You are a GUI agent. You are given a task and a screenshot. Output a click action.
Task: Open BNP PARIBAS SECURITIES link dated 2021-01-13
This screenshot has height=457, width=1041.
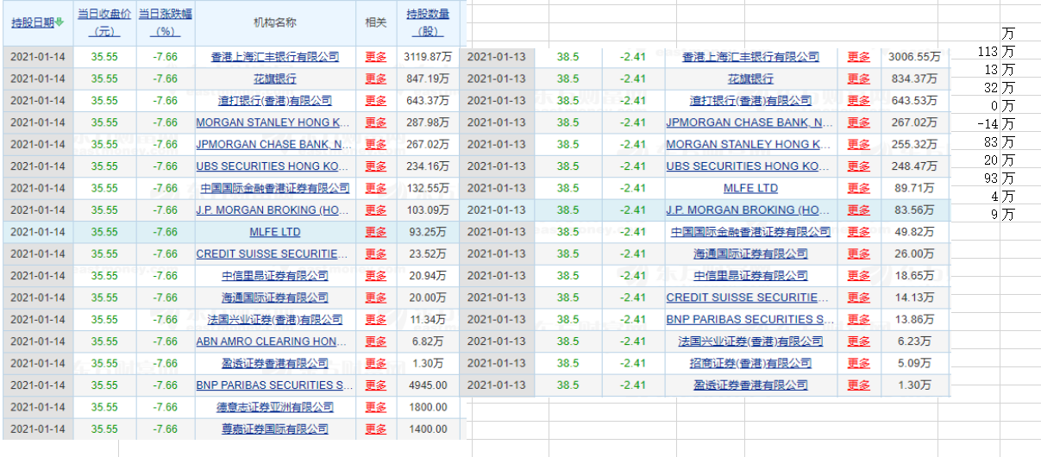(x=750, y=319)
